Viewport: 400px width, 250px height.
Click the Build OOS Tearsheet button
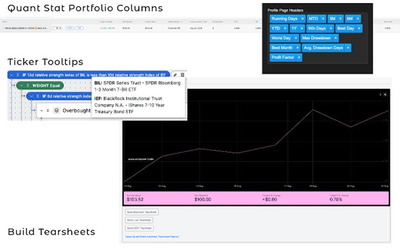point(139,228)
